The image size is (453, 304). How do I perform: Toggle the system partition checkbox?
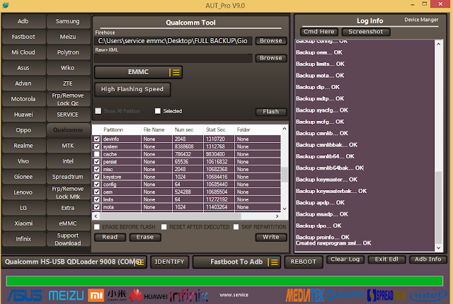click(97, 146)
